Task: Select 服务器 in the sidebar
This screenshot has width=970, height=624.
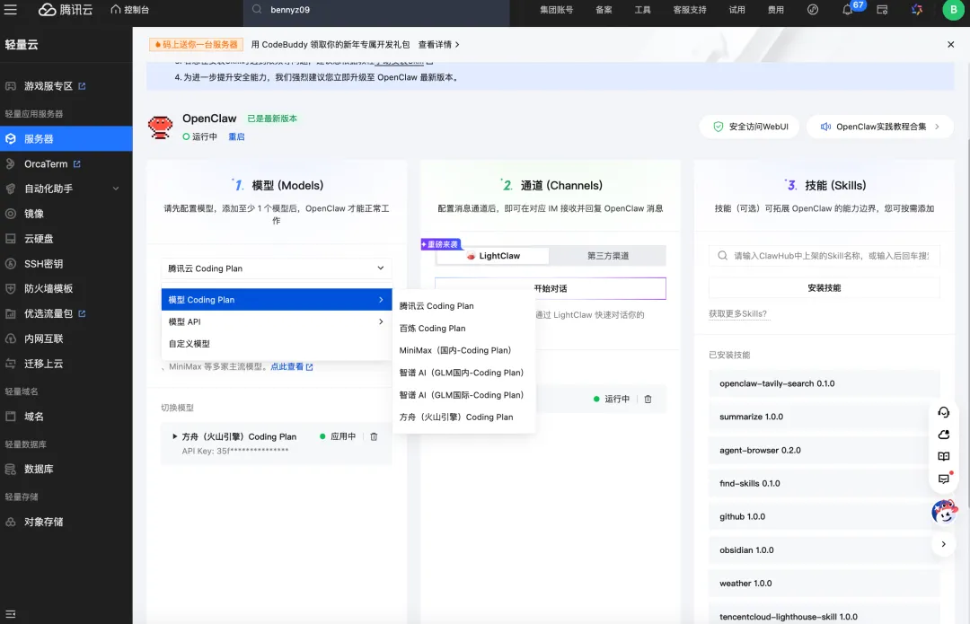Action: 66,138
